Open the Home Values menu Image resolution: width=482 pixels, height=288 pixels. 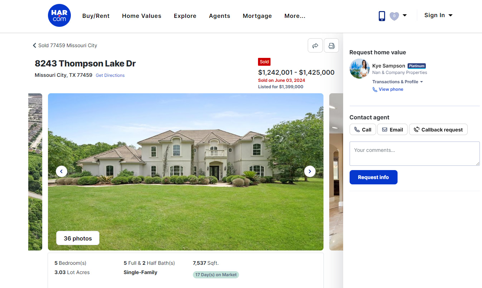click(142, 16)
